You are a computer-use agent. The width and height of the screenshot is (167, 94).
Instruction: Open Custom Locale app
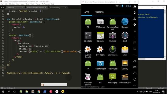click(88, 52)
